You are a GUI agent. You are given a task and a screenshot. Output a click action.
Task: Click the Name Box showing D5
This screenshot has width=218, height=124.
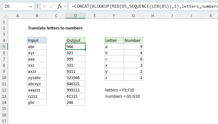click(x=18, y=6)
